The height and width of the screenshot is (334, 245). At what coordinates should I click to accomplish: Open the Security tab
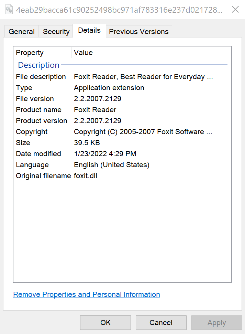pos(56,32)
